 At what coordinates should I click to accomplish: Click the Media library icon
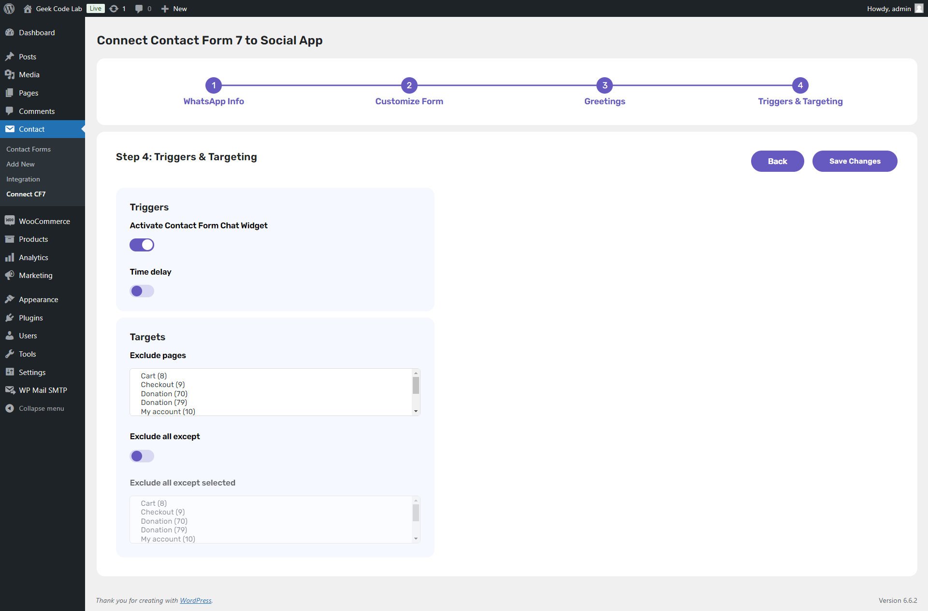[x=10, y=74]
